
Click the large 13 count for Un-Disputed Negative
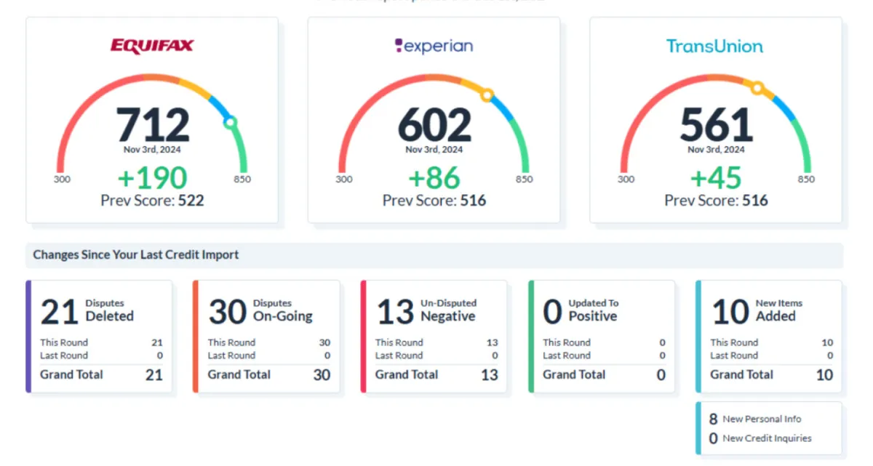395,312
